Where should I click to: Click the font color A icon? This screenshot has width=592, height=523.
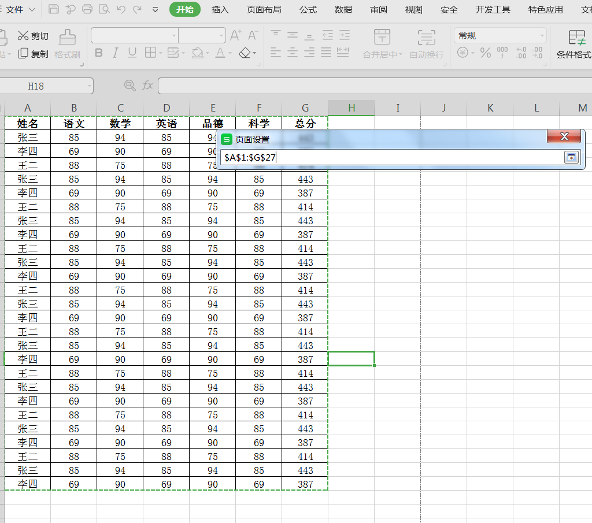(220, 53)
